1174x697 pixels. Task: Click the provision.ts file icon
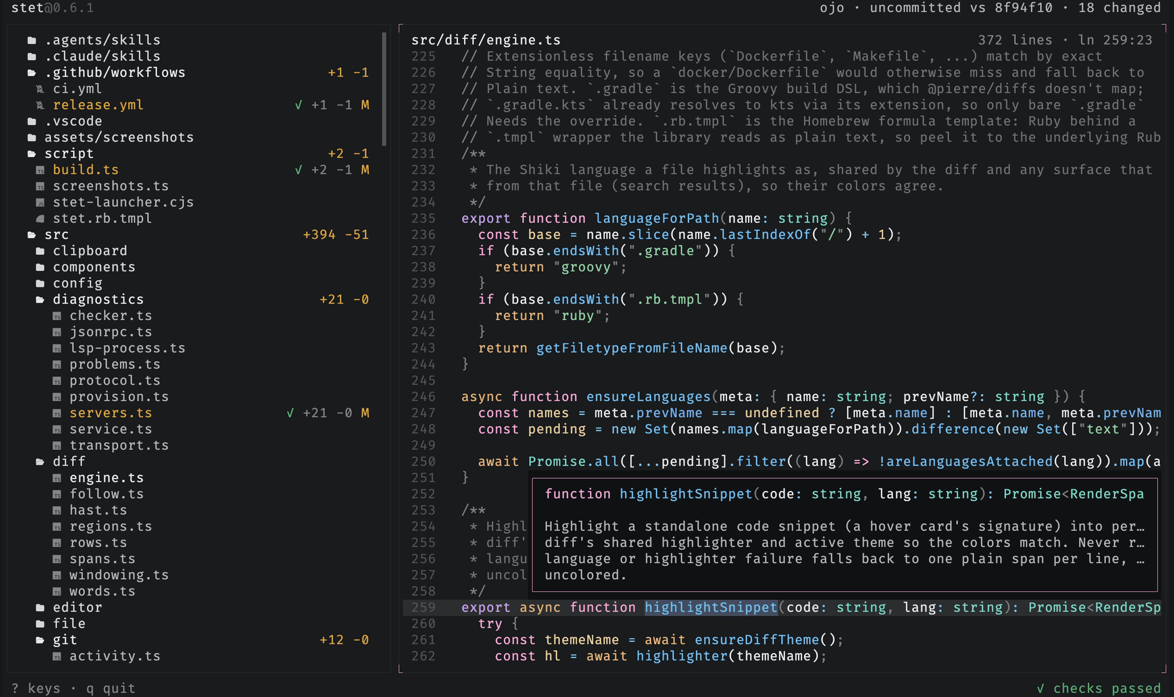tap(57, 397)
